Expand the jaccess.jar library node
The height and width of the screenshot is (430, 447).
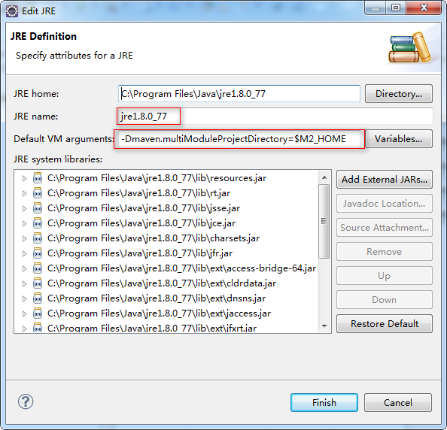pos(25,313)
